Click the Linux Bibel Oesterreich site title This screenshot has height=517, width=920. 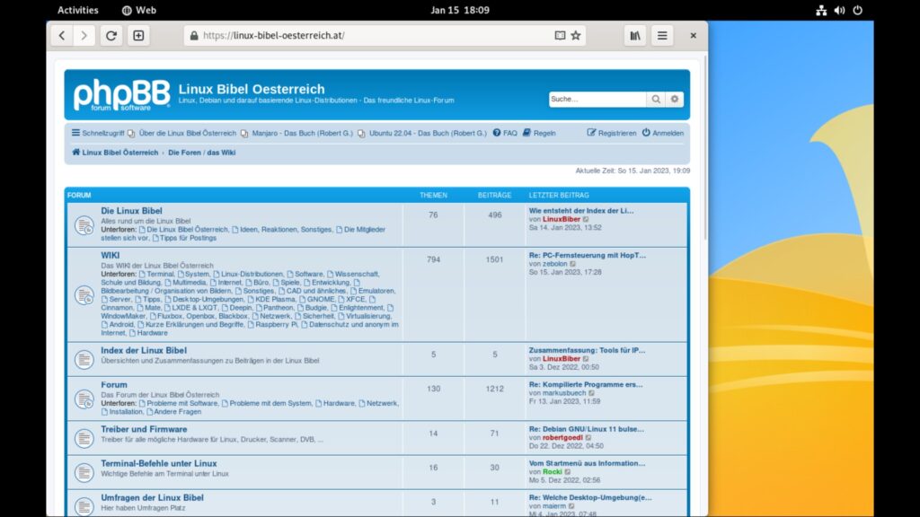pyautogui.click(x=252, y=89)
